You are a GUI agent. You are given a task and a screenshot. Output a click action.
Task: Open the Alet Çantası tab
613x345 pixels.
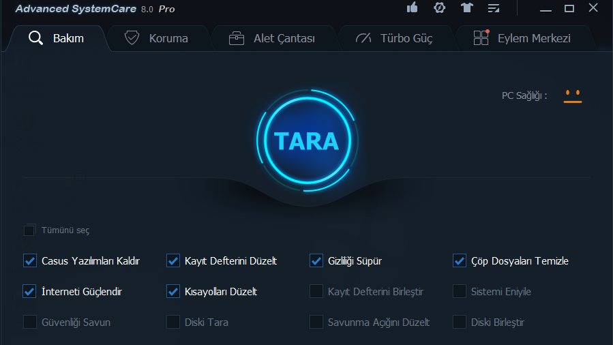(x=271, y=38)
